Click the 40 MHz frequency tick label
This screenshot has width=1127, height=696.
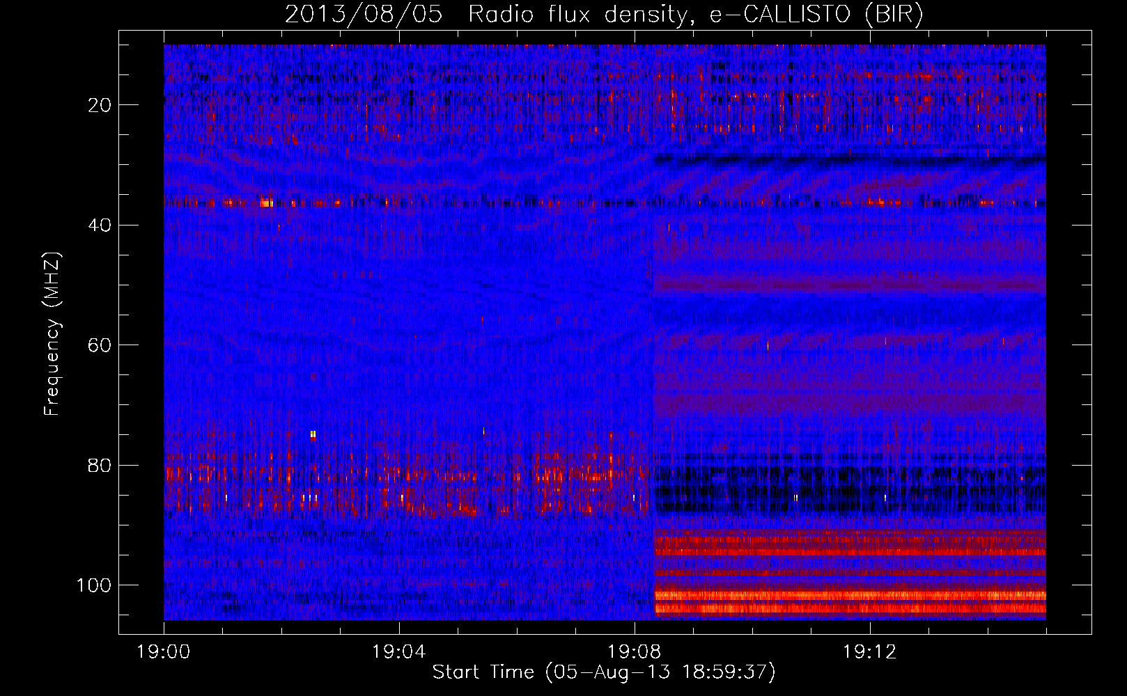(x=100, y=225)
